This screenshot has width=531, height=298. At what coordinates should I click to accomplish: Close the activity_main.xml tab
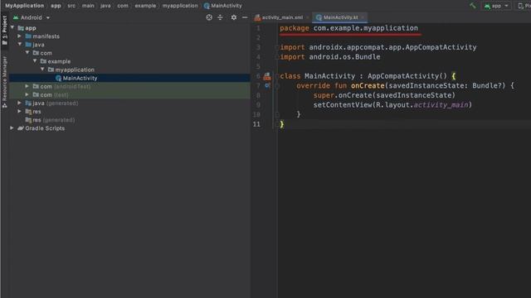coord(308,17)
